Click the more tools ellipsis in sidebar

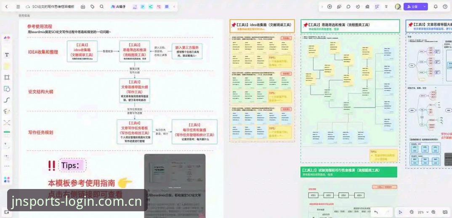[x=7, y=166]
